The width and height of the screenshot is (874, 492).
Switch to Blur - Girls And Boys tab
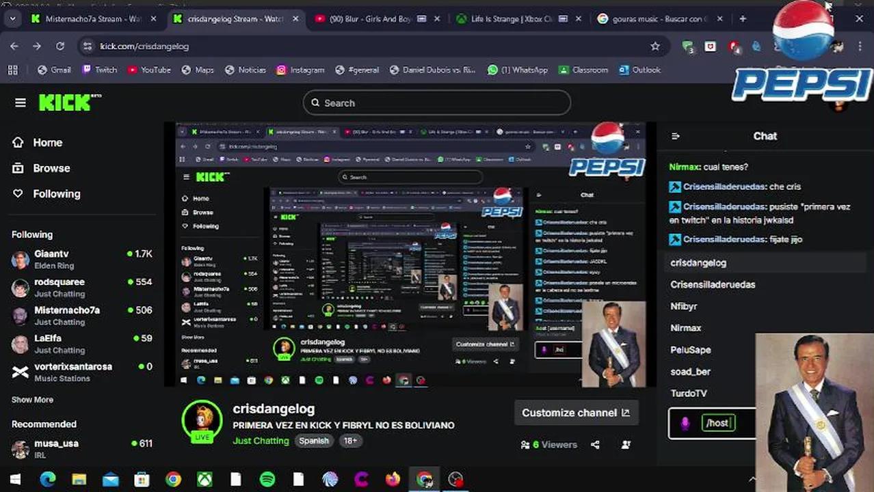pyautogui.click(x=371, y=19)
